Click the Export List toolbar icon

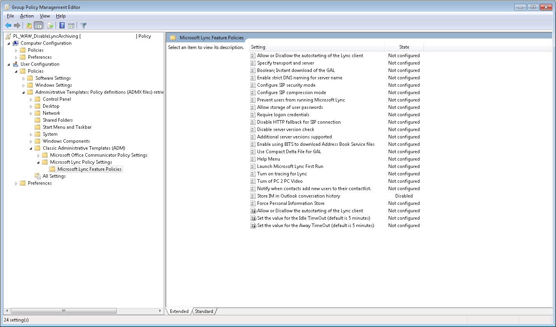[x=50, y=26]
